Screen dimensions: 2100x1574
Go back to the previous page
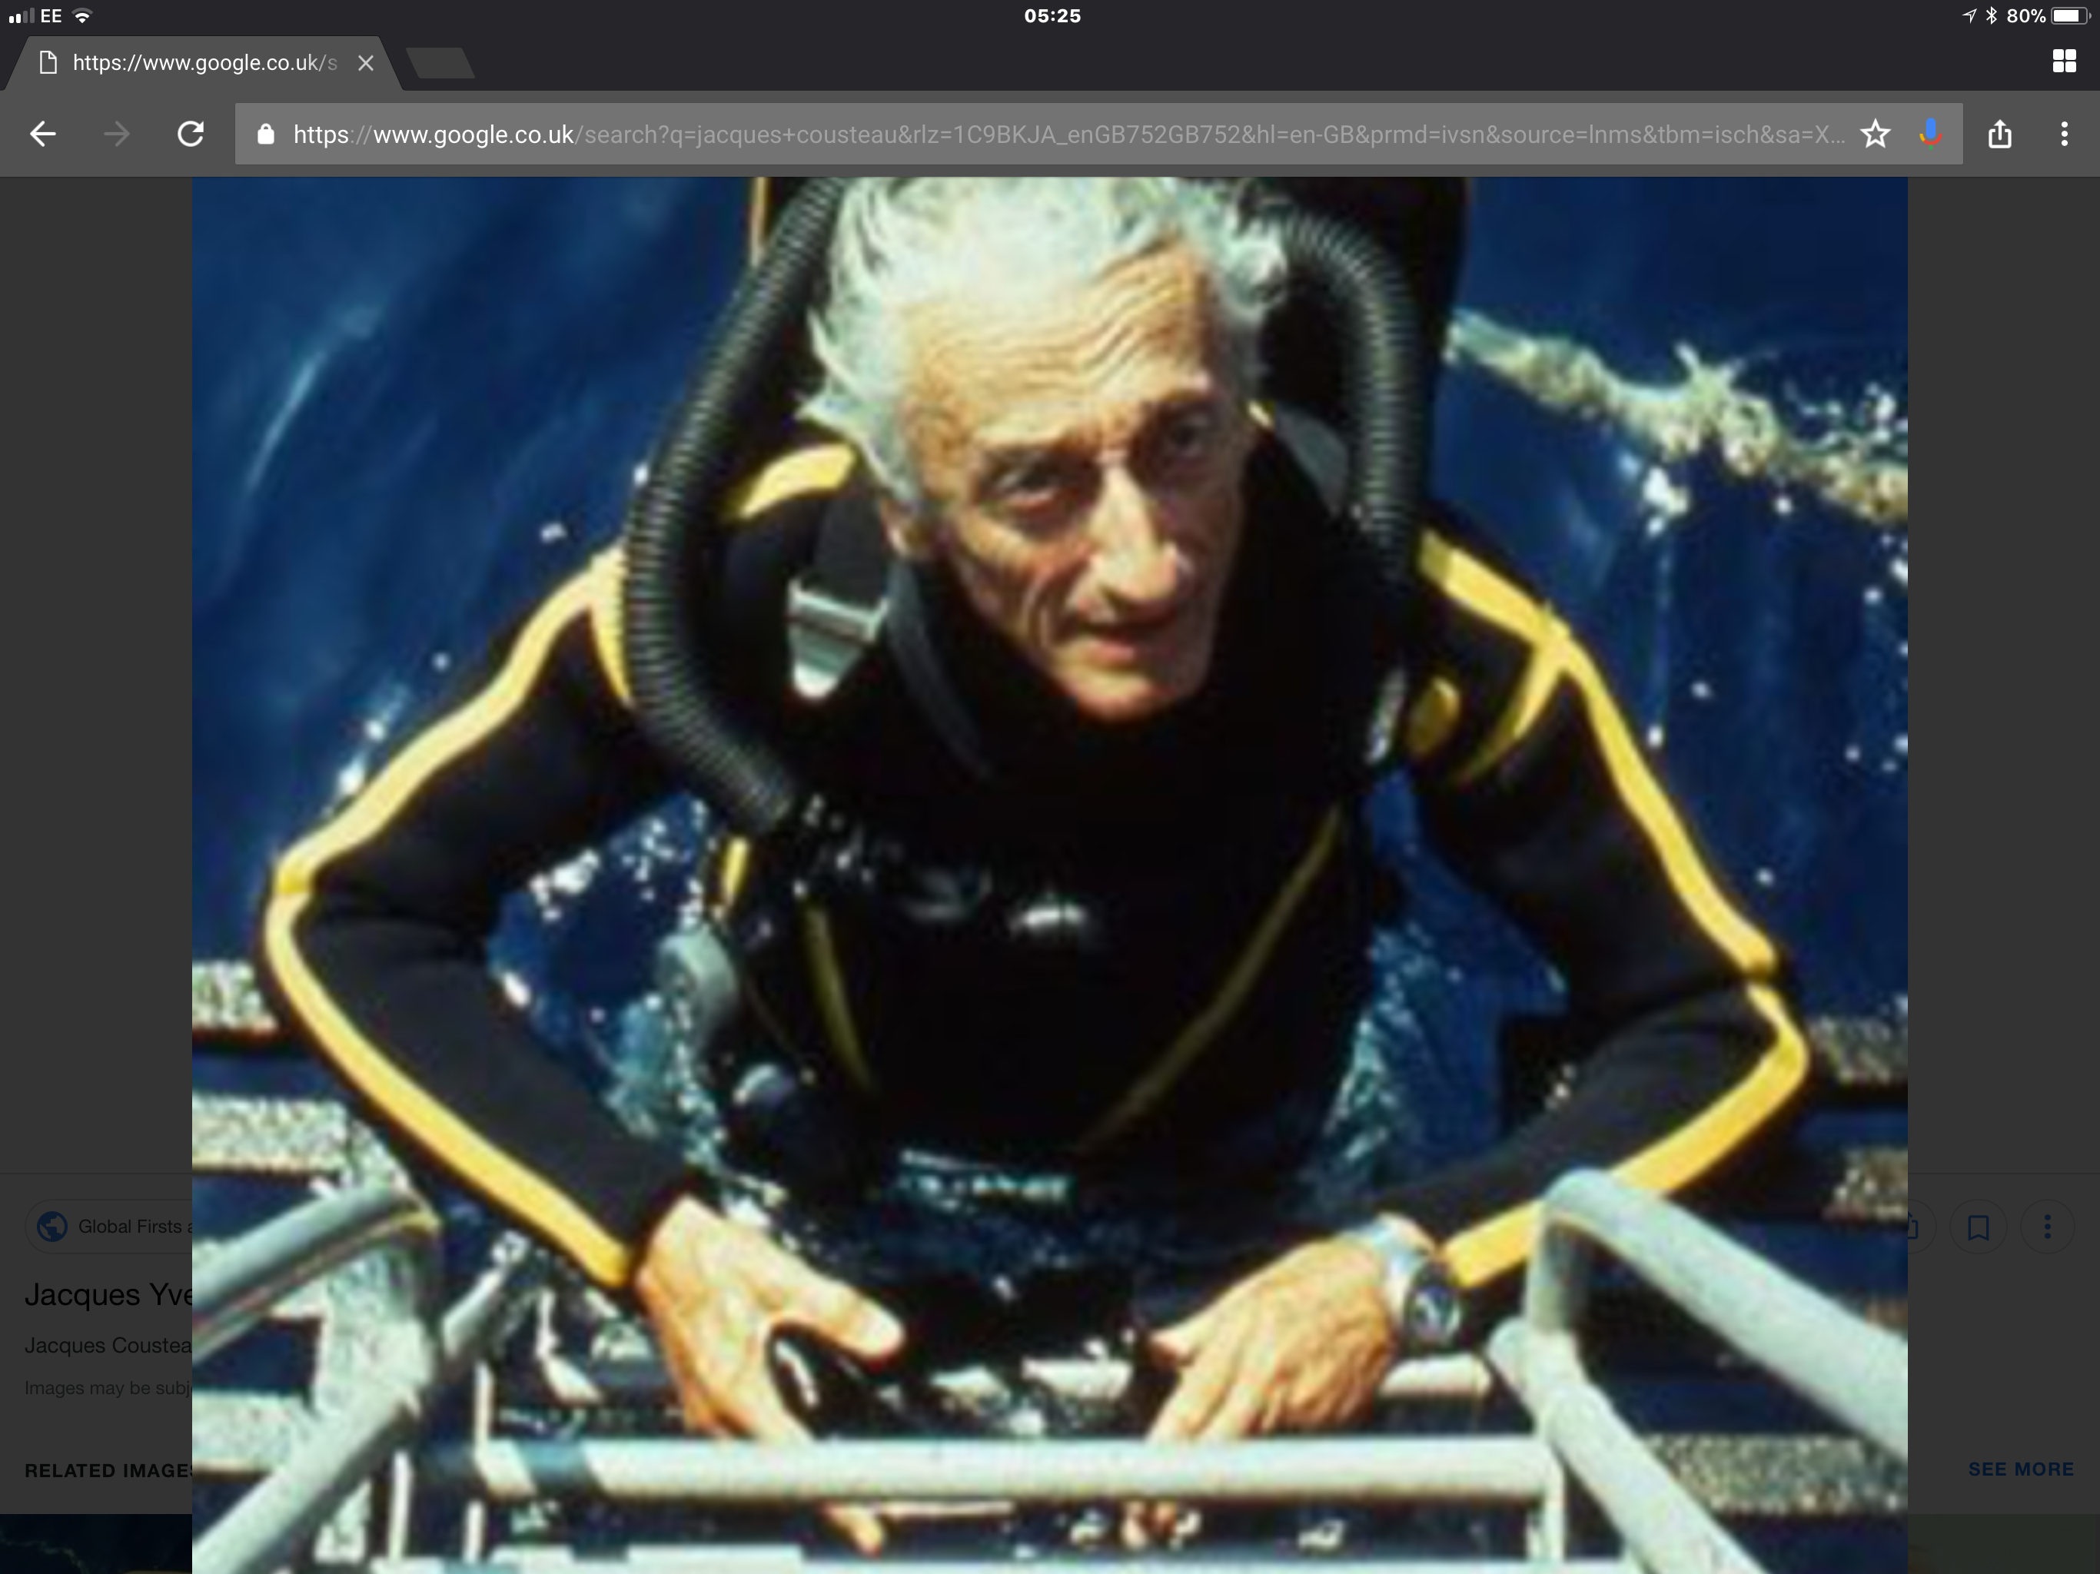[x=44, y=134]
